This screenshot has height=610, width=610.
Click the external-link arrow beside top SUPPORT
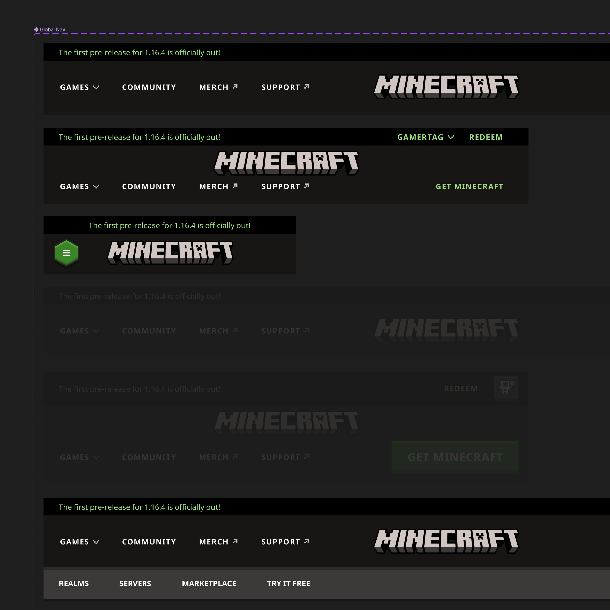click(307, 86)
